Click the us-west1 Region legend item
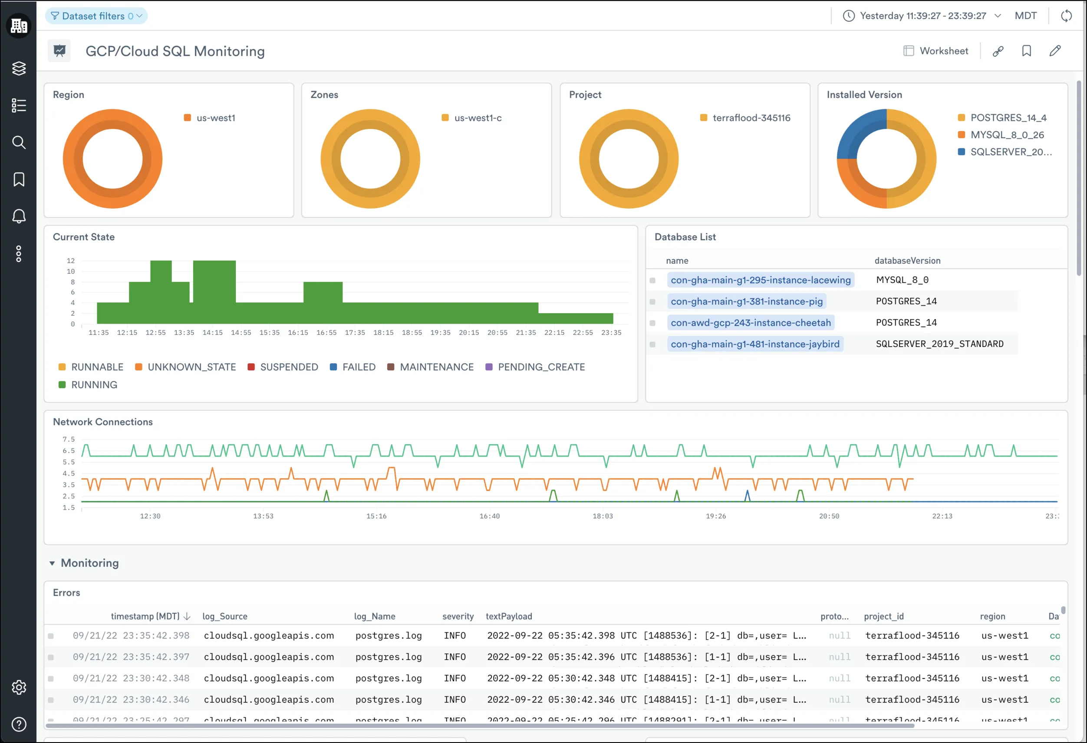1087x743 pixels. click(x=210, y=118)
